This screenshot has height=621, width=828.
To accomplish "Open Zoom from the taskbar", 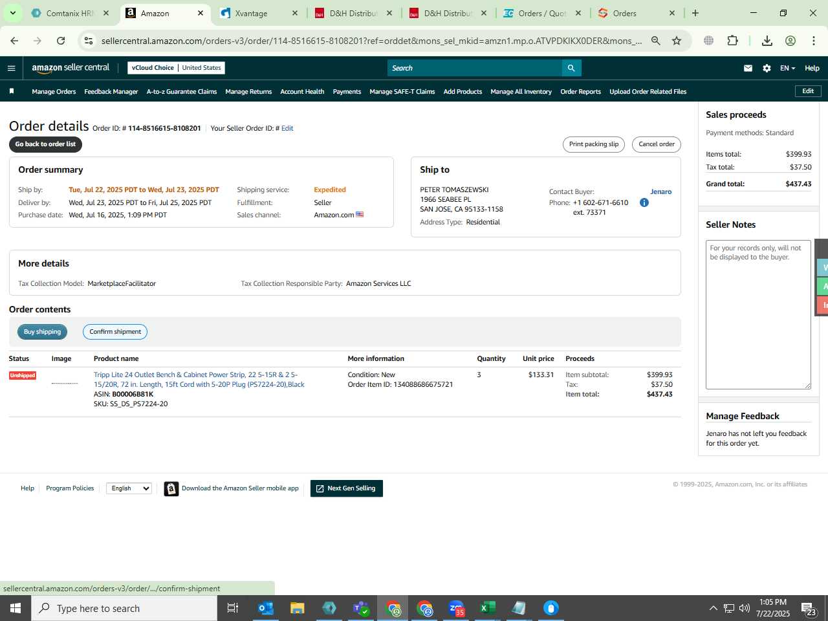I will (456, 608).
